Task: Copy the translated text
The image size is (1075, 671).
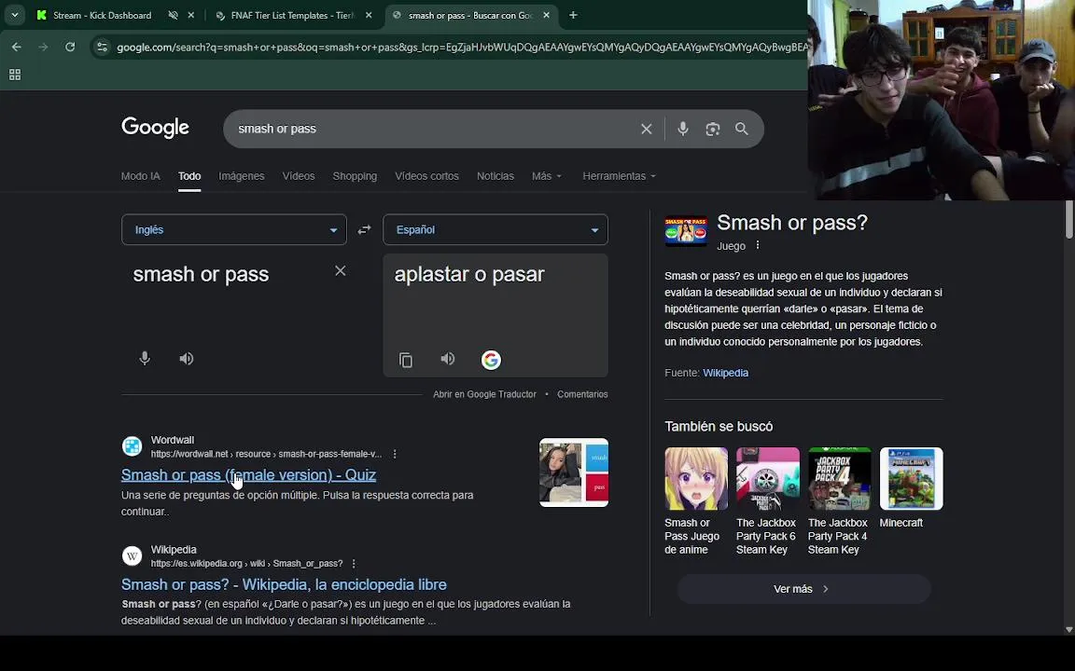Action: point(406,360)
